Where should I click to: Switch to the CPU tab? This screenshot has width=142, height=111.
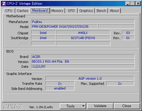[x=9, y=11]
